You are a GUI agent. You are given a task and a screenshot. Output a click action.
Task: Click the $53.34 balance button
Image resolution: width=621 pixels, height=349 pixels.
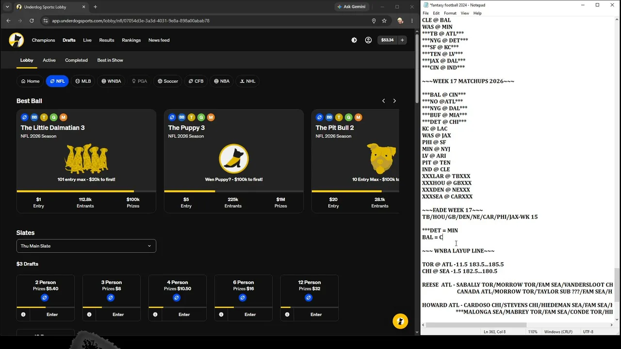tap(387, 40)
